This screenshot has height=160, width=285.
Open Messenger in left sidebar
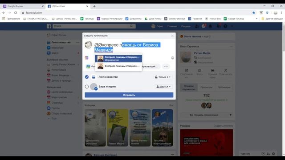point(55,48)
